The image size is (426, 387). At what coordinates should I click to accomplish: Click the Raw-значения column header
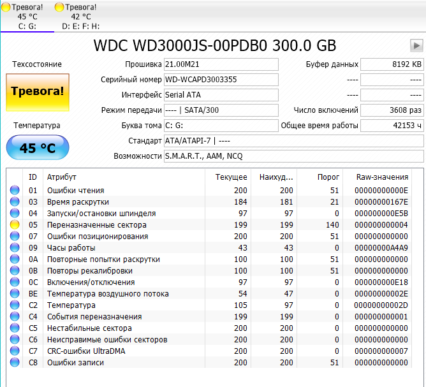pyautogui.click(x=378, y=177)
